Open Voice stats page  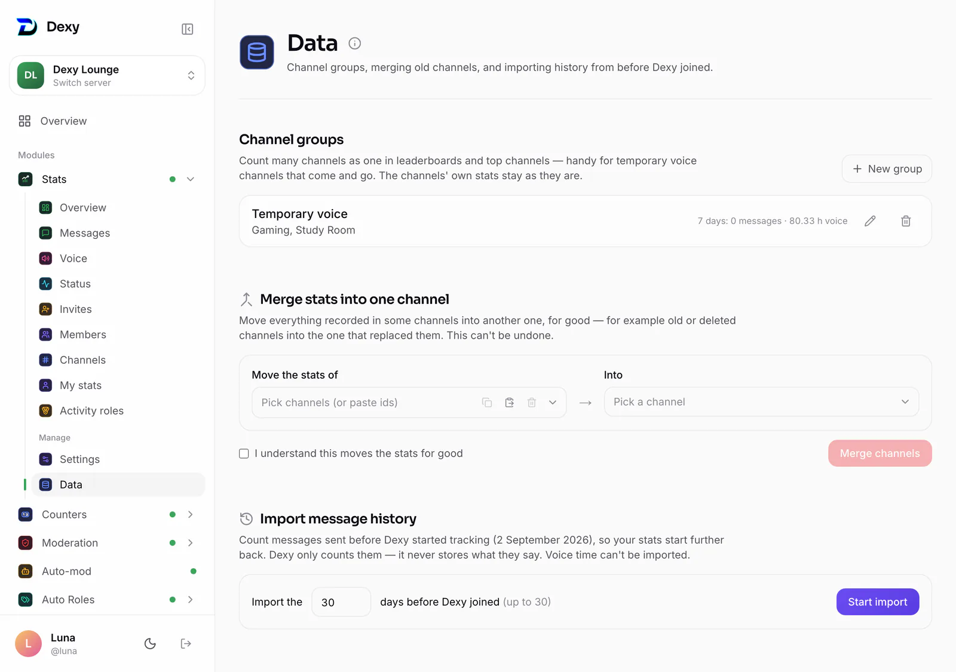(x=118, y=259)
